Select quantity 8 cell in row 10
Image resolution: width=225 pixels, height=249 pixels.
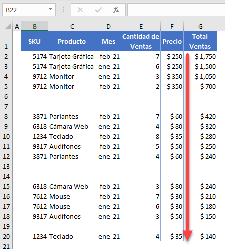pyautogui.click(x=141, y=136)
